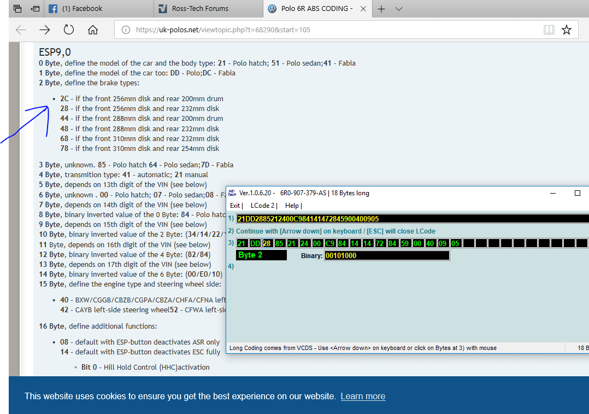Select the highlighted 28 byte cell
This screenshot has height=414, width=589.
click(x=267, y=243)
